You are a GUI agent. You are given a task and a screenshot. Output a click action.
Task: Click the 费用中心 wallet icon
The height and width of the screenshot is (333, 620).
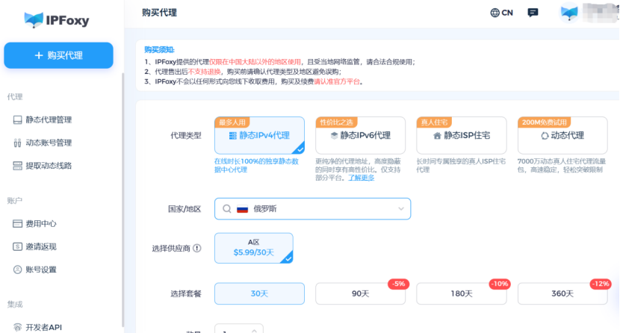pos(18,223)
